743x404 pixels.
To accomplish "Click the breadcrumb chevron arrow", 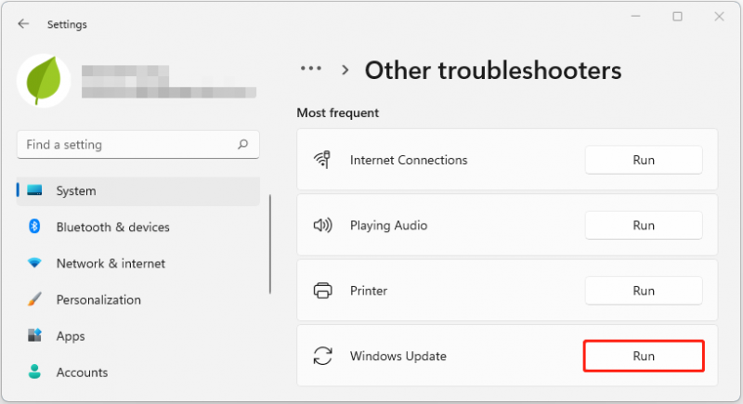I will pyautogui.click(x=345, y=71).
